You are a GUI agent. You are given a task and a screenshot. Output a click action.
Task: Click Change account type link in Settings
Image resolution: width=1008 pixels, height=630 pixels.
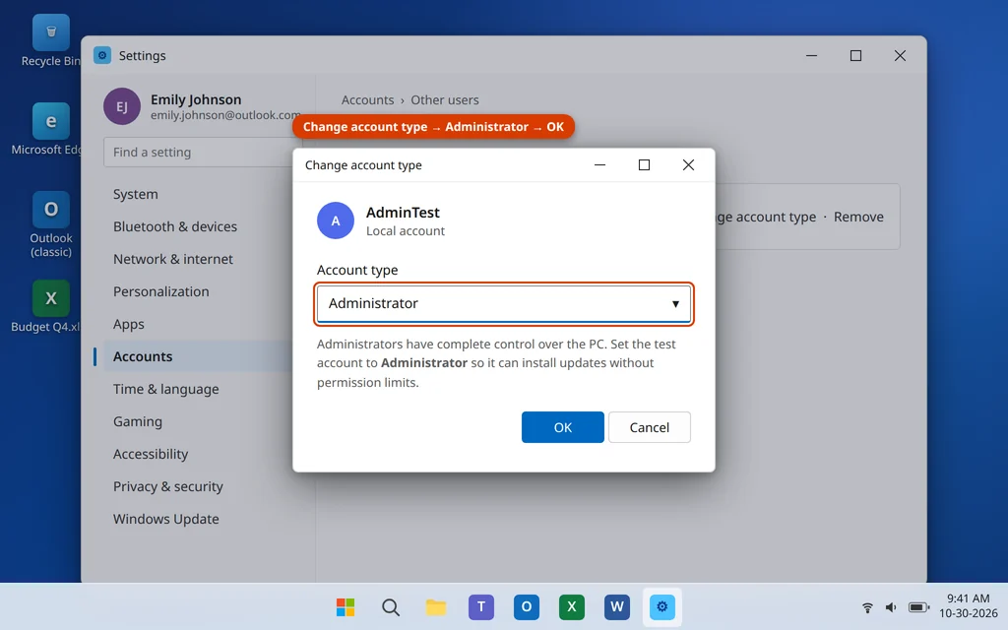tap(766, 218)
